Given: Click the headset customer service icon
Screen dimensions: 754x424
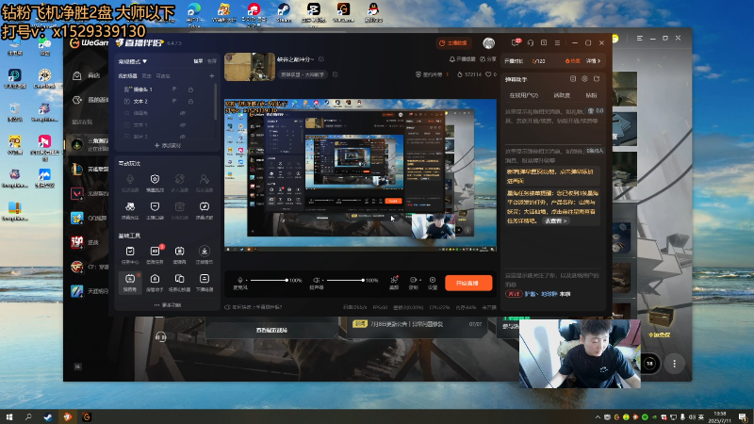Looking at the screenshot, I should click(531, 42).
